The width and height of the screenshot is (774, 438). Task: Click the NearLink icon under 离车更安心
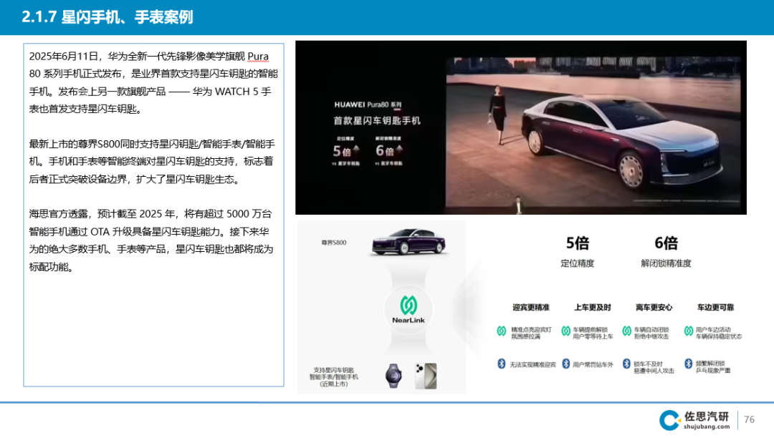tap(626, 331)
